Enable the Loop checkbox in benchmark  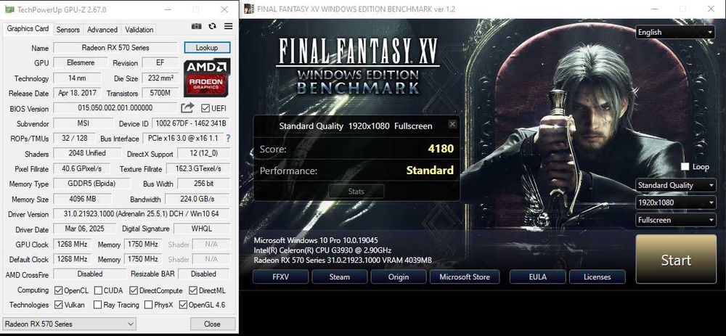tap(685, 167)
